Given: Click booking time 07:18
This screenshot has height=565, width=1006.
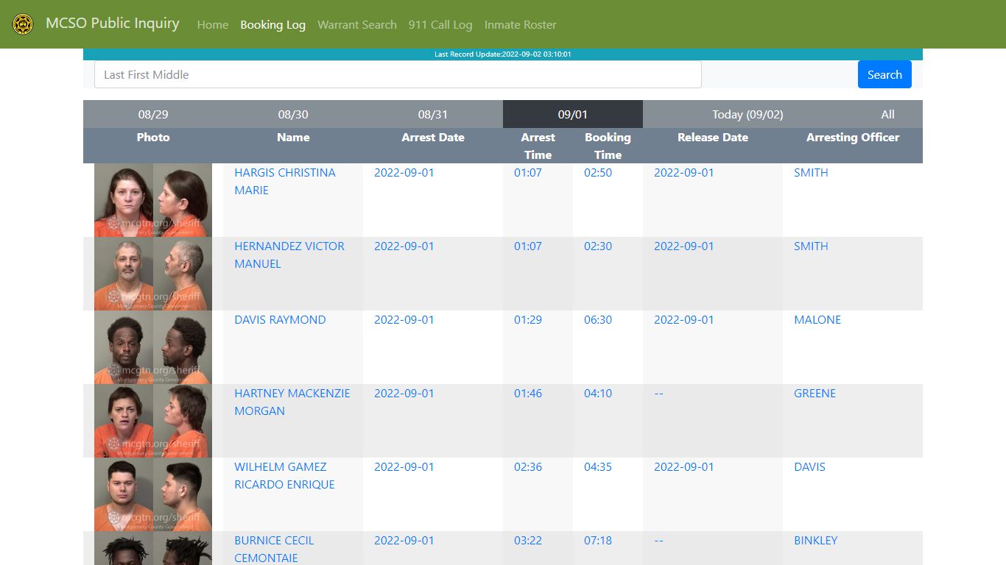Looking at the screenshot, I should (598, 540).
